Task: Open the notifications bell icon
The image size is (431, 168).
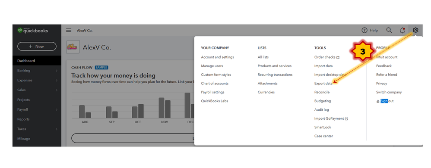Action: pyautogui.click(x=402, y=31)
